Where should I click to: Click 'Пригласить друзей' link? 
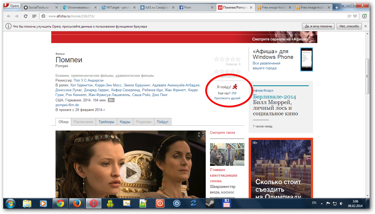(x=227, y=98)
